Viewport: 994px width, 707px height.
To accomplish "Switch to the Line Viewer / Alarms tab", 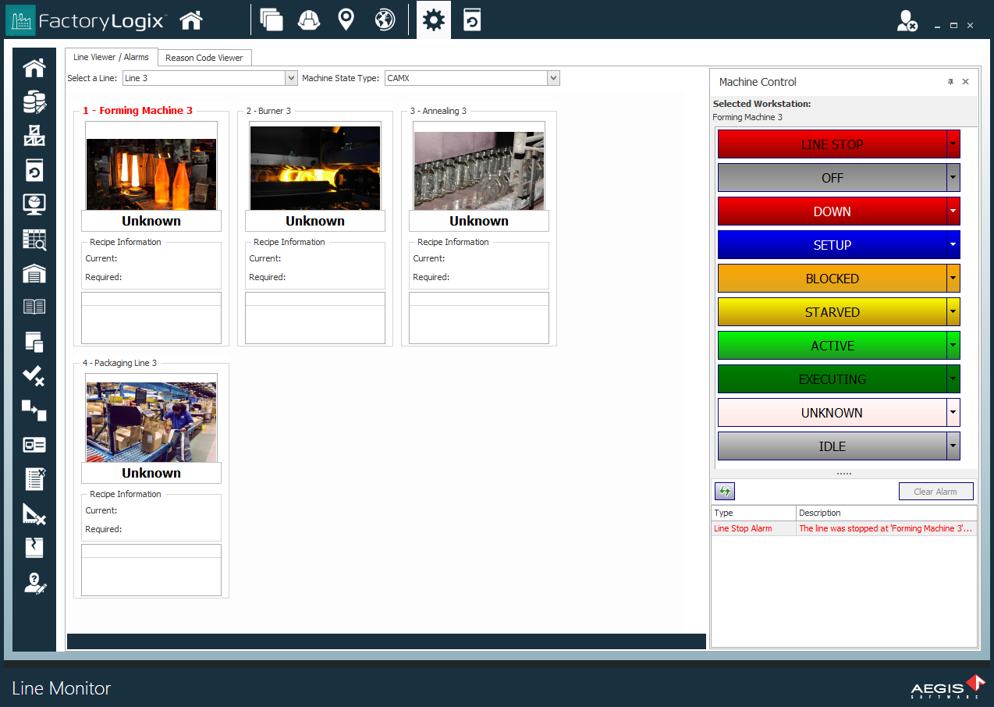I will [111, 57].
